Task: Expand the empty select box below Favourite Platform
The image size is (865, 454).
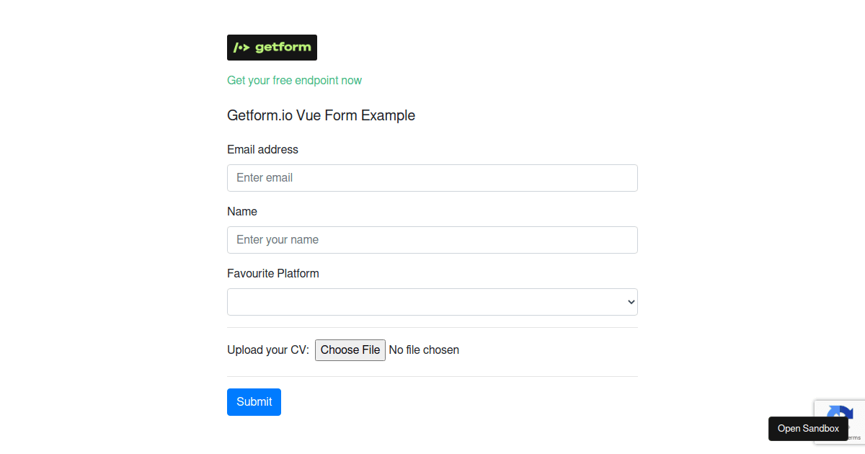Action: (x=432, y=301)
